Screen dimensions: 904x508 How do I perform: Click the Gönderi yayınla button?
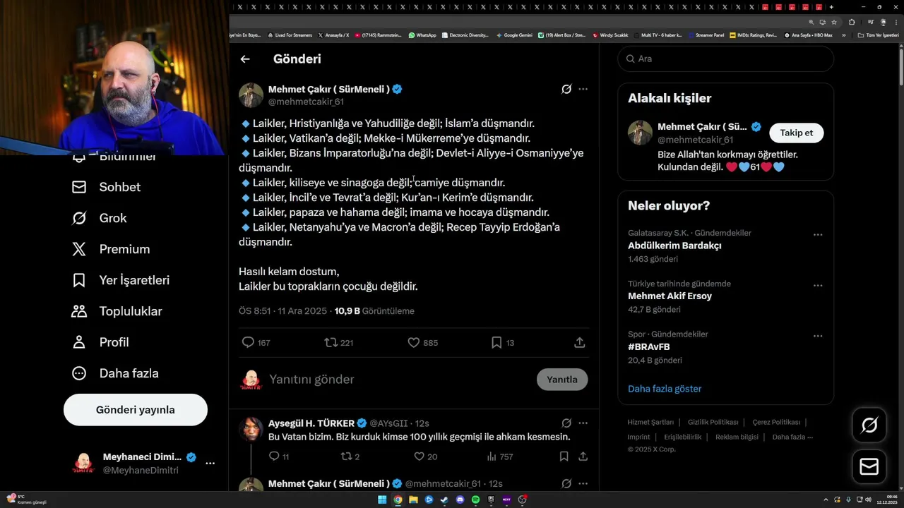coord(136,410)
